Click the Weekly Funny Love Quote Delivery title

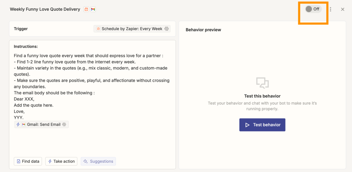click(45, 9)
